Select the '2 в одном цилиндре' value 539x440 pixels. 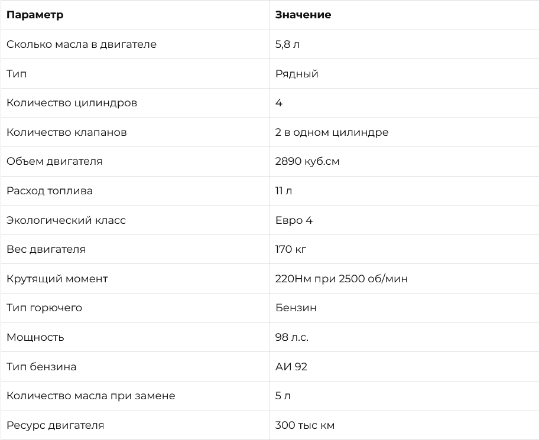tap(332, 132)
